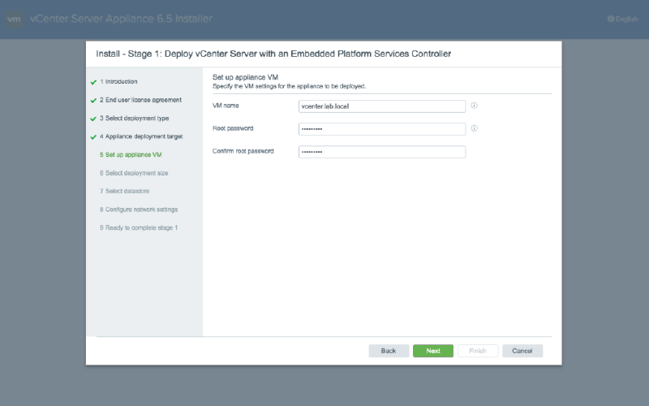Screen dimensions: 649x406
Task: Click the Back button
Action: tap(389, 351)
